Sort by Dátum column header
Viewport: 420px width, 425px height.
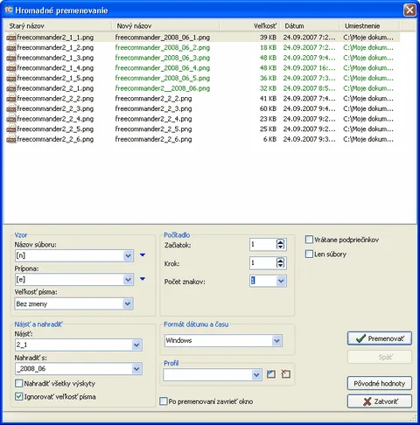(310, 26)
